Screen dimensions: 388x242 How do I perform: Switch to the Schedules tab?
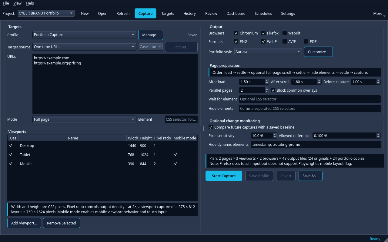[263, 14]
